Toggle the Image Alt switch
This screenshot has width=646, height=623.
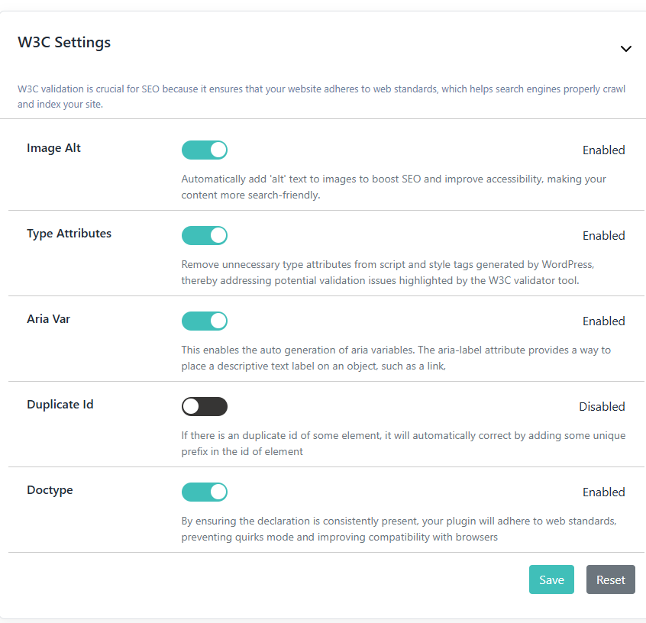coord(205,150)
